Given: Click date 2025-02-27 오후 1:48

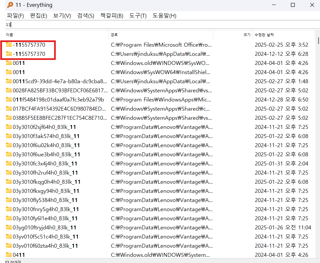Looking at the screenshot, I should click(x=281, y=82).
